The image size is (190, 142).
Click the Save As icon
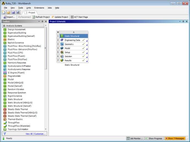point(18,12)
